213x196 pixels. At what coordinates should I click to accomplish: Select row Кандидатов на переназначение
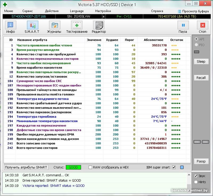click(x=97, y=126)
